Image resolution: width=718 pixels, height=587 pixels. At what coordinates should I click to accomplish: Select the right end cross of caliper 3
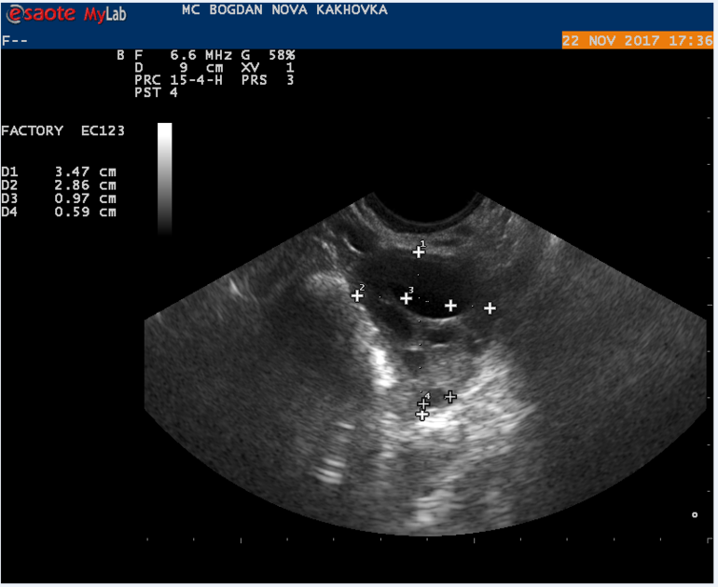coord(450,305)
